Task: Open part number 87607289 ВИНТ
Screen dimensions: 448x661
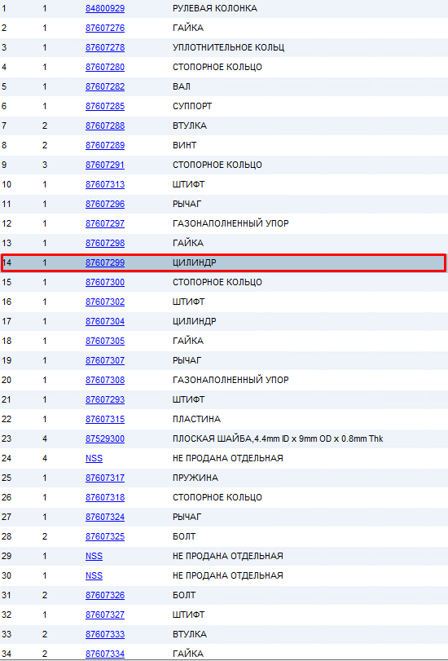Action: (105, 145)
